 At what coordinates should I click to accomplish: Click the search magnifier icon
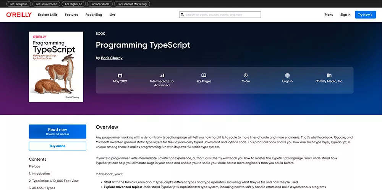tap(182, 15)
